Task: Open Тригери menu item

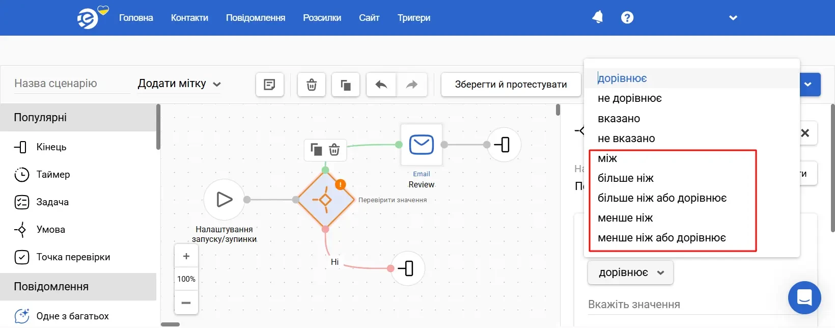Action: click(x=414, y=18)
